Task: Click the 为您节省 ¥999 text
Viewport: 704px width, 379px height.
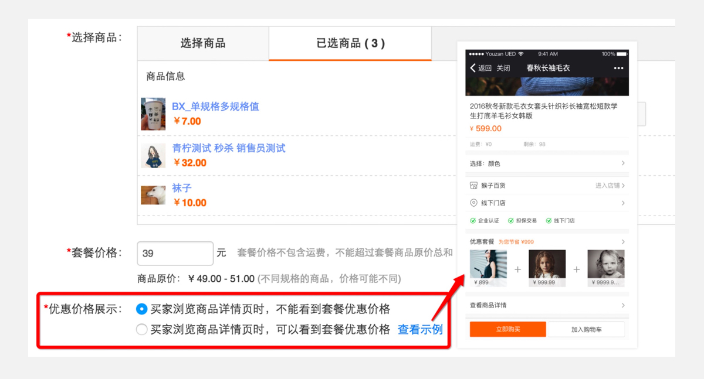Action: pyautogui.click(x=516, y=242)
